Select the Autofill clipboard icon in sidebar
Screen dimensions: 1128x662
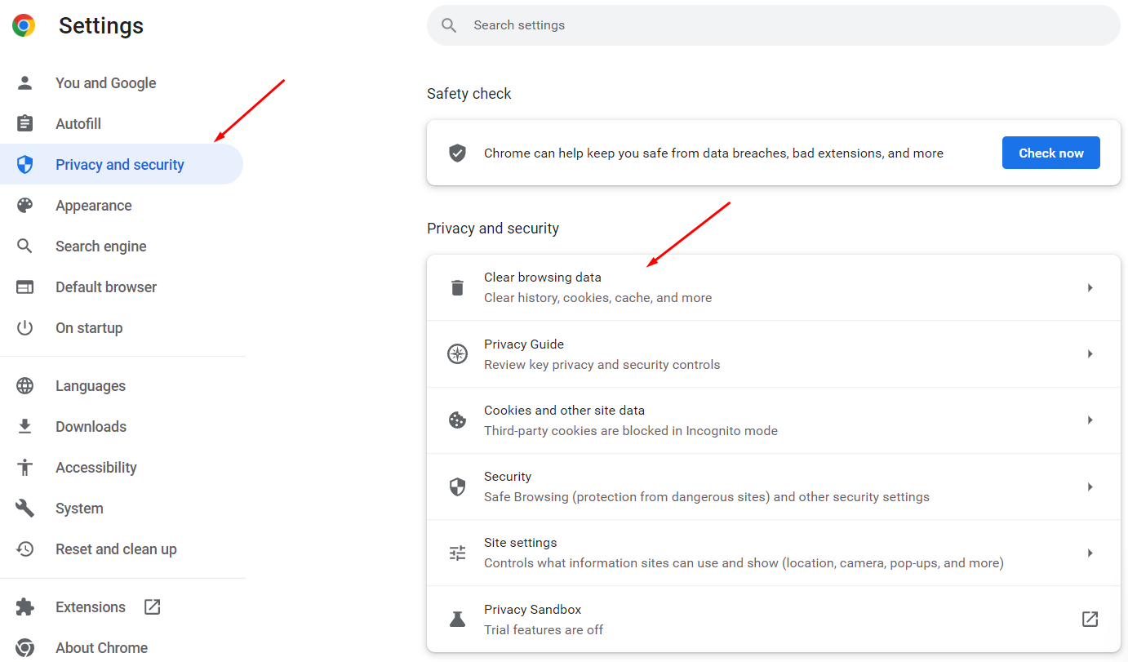(x=24, y=123)
